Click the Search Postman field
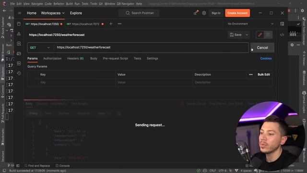The height and width of the screenshot is (173, 307). pos(139,13)
